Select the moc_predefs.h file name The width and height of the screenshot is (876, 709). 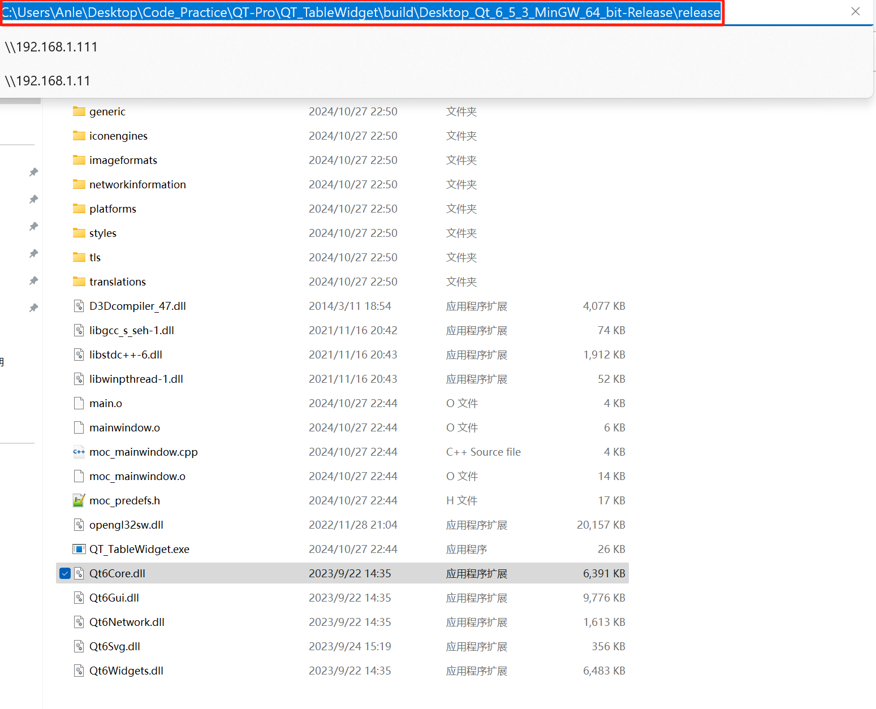[x=124, y=500]
